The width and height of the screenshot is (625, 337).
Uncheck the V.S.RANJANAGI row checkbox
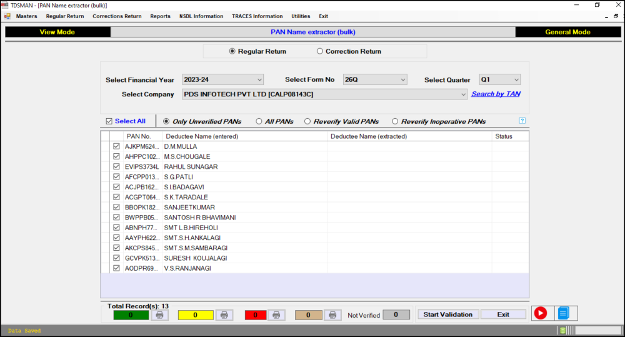(x=116, y=268)
